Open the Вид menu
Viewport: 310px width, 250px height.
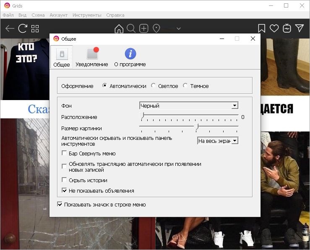point(22,15)
